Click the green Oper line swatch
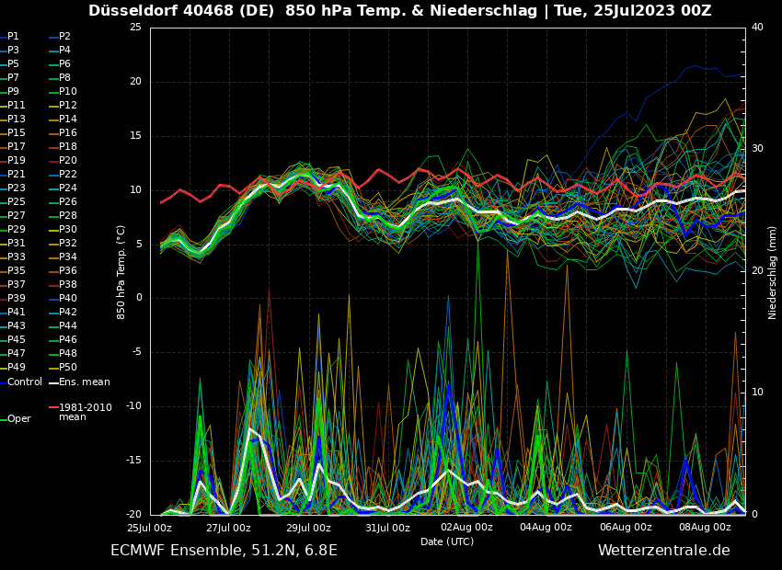 click(x=3, y=419)
